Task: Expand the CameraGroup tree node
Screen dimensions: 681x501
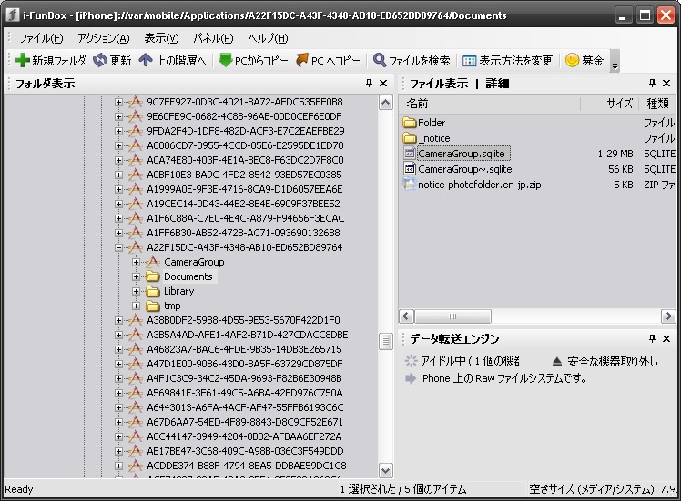Action: [x=136, y=262]
